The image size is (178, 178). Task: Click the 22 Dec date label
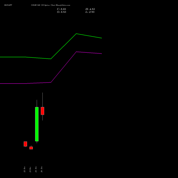pyautogui.click(x=25, y=169)
